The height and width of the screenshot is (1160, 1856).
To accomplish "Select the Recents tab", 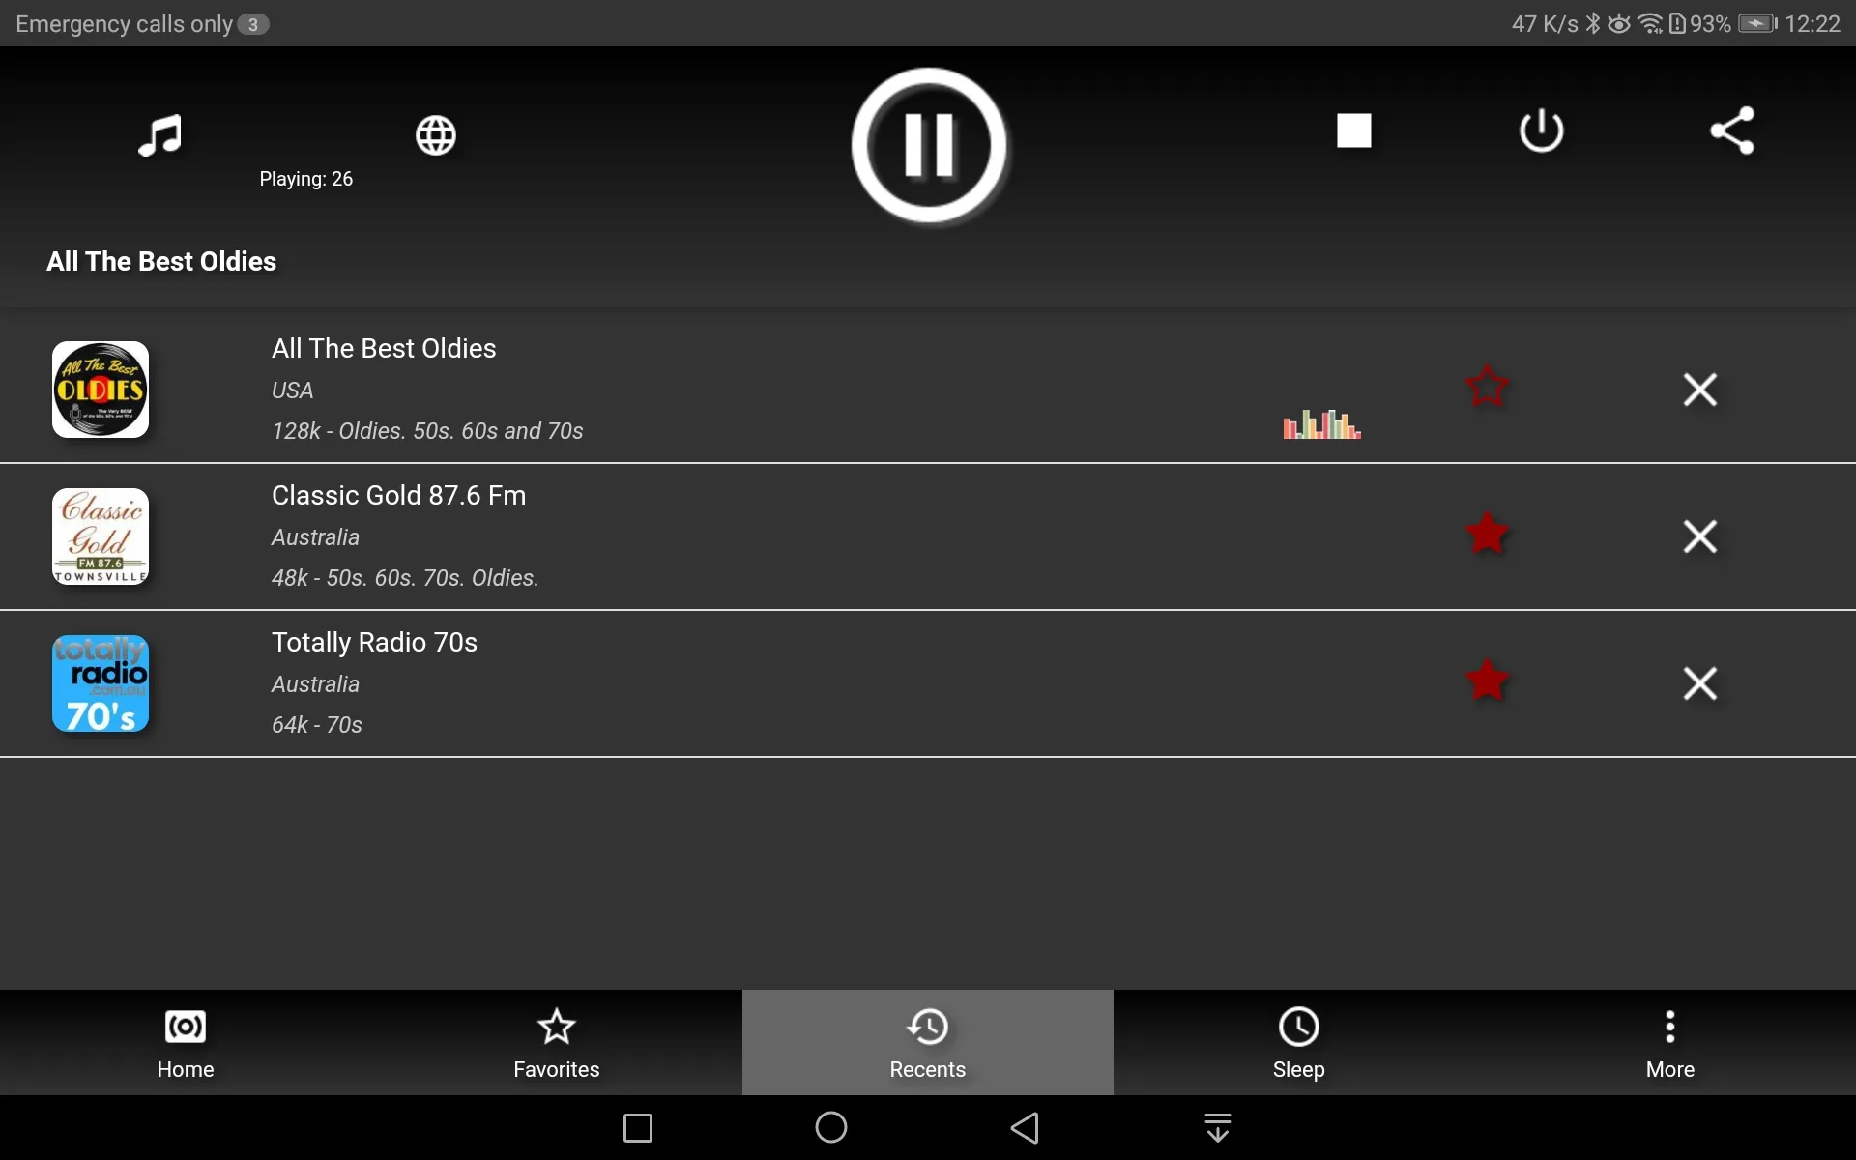I will [927, 1042].
